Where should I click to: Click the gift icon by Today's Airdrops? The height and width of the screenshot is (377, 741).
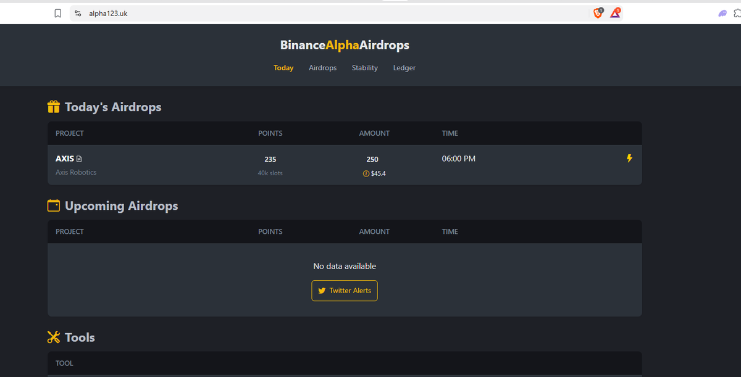54,107
